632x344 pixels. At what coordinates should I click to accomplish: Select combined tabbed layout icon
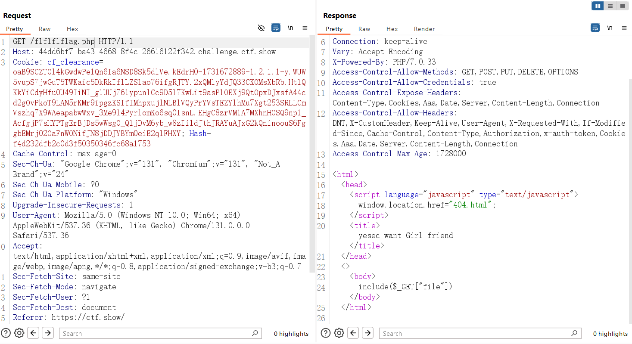point(623,6)
